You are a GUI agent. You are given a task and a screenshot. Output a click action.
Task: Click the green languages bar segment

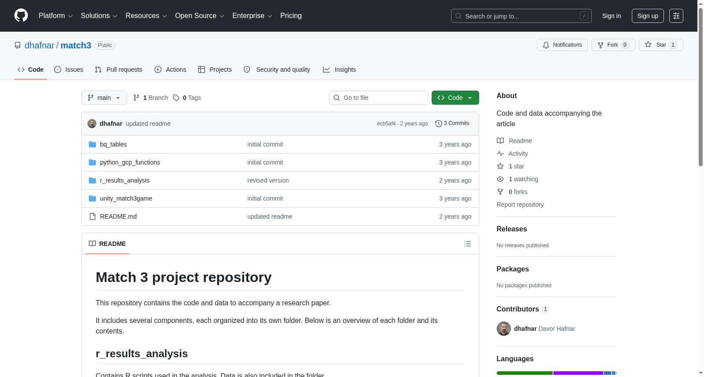(524, 373)
